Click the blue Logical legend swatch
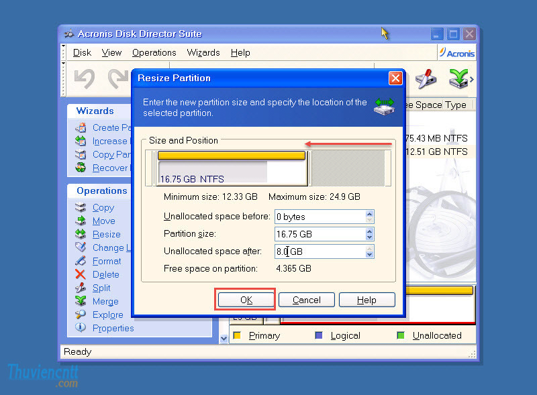The image size is (537, 395). [x=319, y=335]
